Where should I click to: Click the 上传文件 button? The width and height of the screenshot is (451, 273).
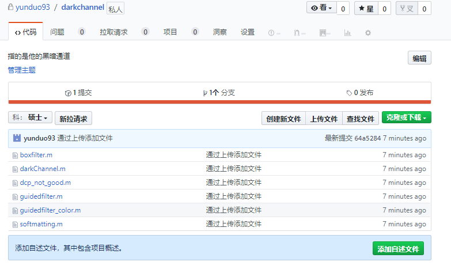(324, 118)
